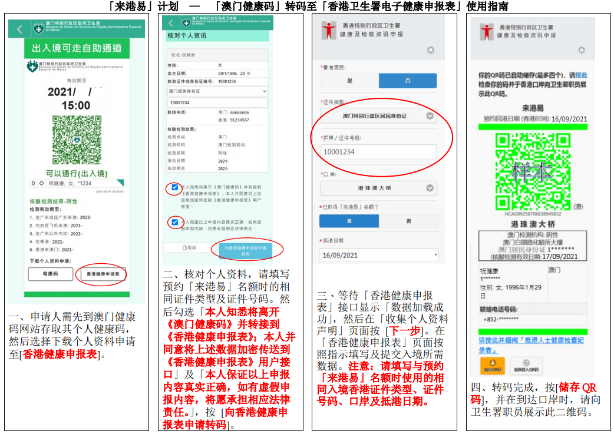Toggle the 本人知悉将离开《澳门健康码》 checkbox
The image size is (614, 434).
click(174, 187)
